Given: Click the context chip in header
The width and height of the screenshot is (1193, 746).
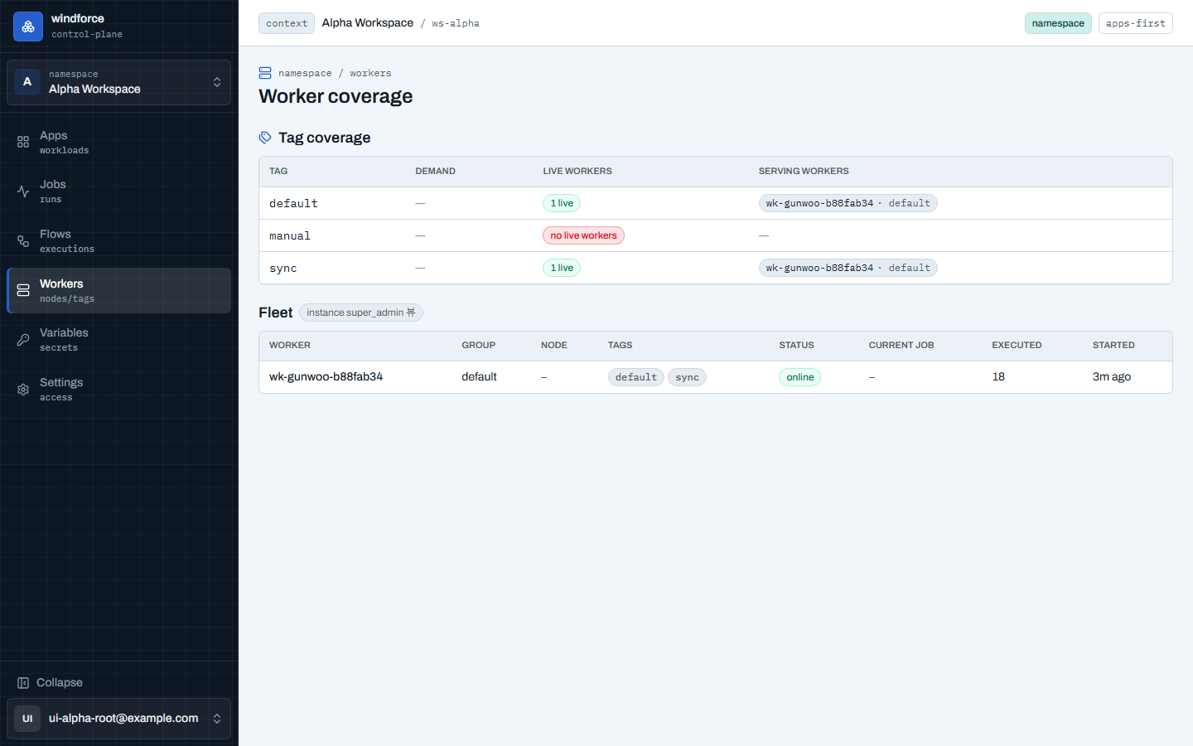Looking at the screenshot, I should click(287, 23).
